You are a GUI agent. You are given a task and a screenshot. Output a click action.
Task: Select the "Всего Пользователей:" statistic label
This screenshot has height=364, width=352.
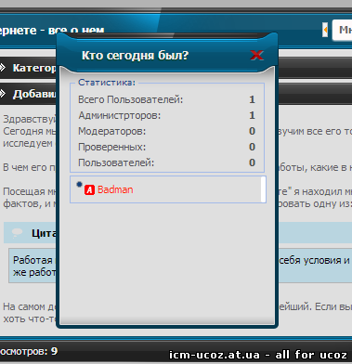point(130,100)
